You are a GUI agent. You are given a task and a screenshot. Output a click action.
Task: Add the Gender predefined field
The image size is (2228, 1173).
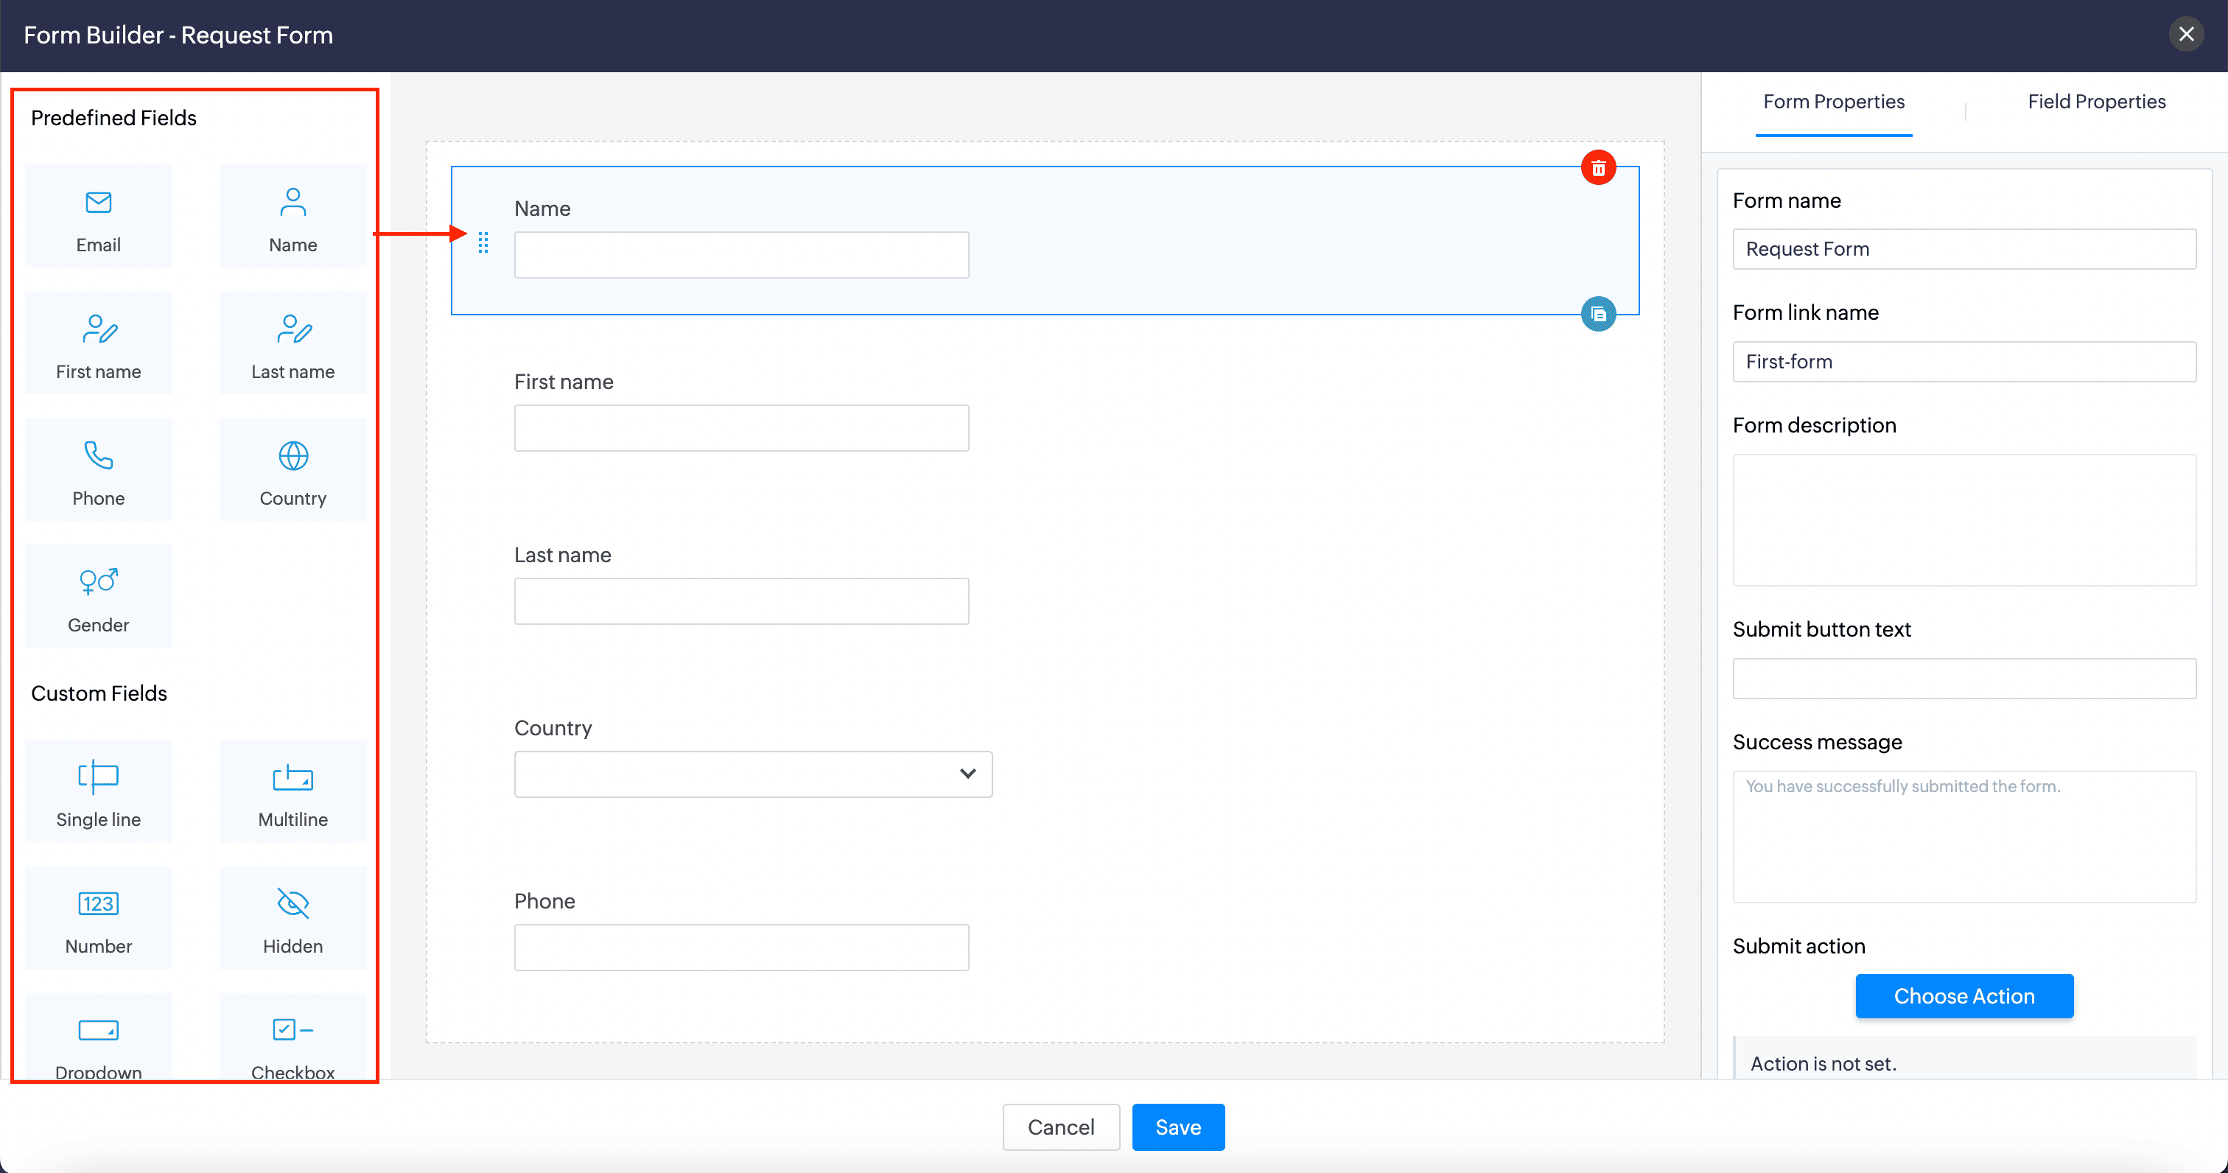99,596
